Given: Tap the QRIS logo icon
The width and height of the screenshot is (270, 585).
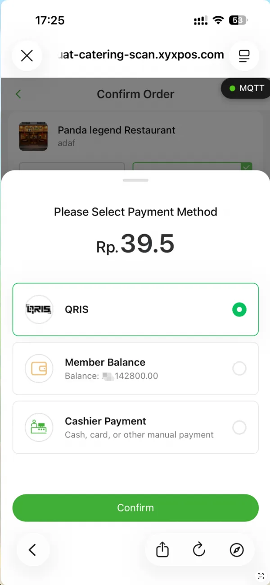Looking at the screenshot, I should (x=39, y=309).
